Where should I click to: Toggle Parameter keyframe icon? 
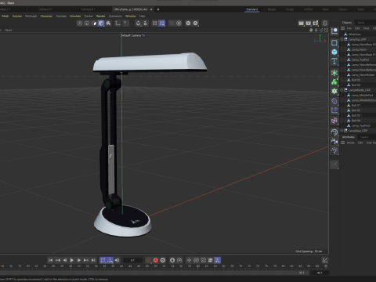[211, 260]
